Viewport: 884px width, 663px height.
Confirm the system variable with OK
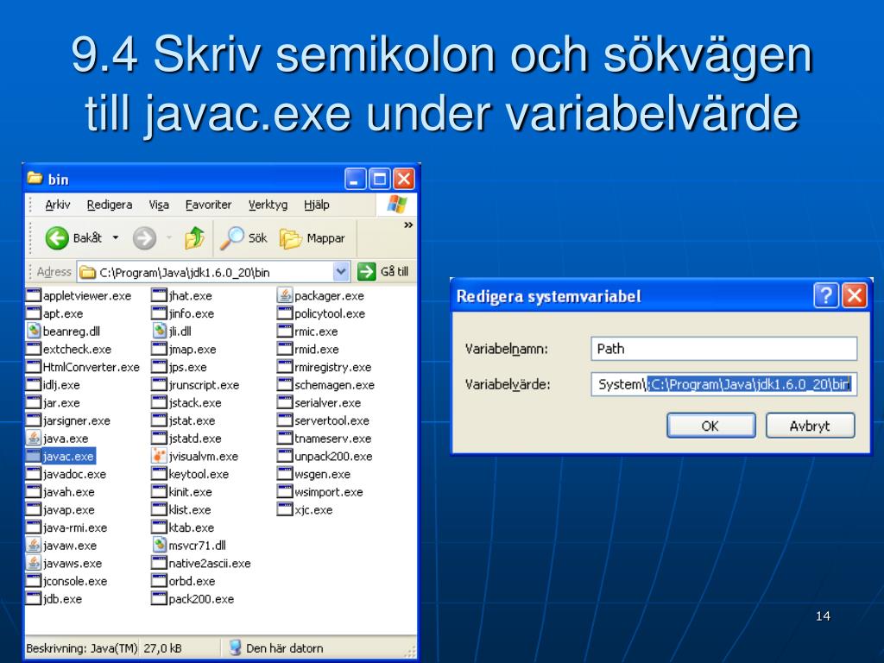pos(711,426)
